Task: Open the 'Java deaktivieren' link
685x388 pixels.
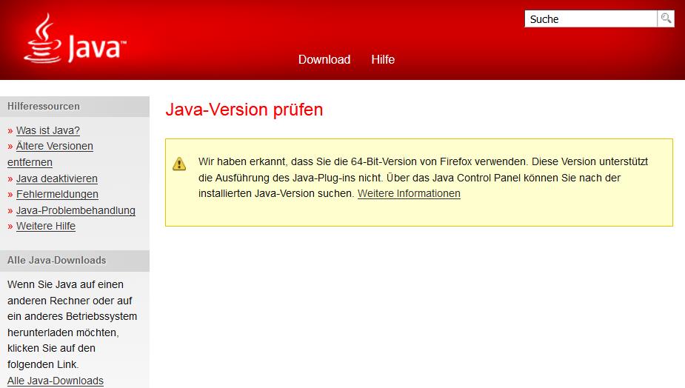Action: (57, 178)
